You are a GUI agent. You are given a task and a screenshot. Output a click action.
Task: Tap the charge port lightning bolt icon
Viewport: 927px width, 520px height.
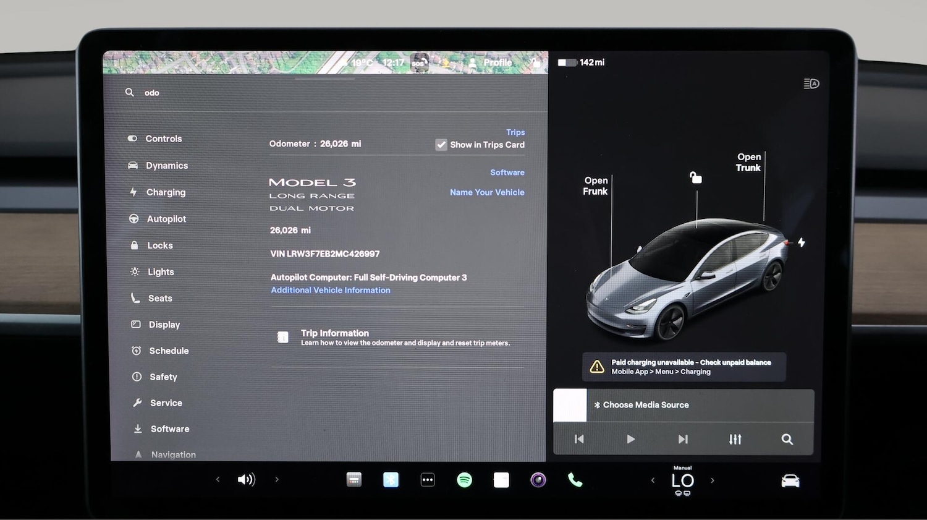pyautogui.click(x=802, y=242)
